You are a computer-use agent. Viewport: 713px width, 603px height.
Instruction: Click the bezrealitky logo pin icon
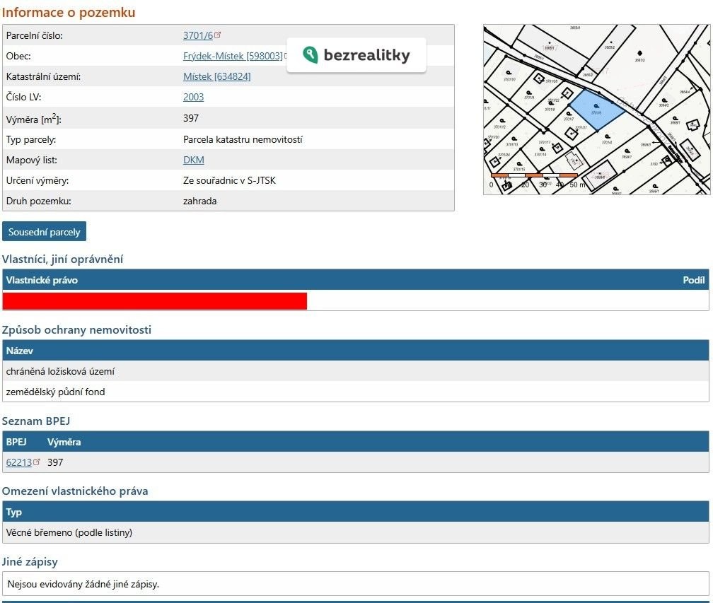(310, 55)
